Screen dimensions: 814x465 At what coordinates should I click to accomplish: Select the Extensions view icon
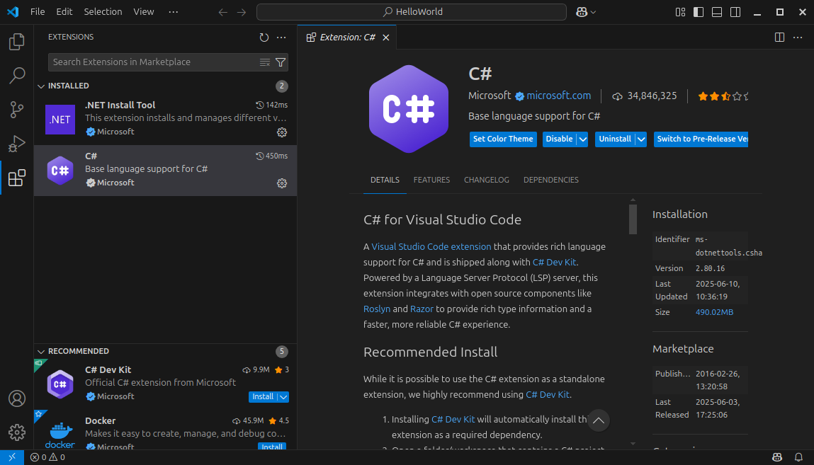[16, 178]
